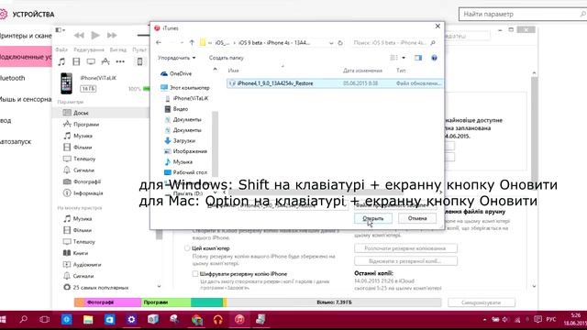Open Windows taskbar search

[24, 320]
